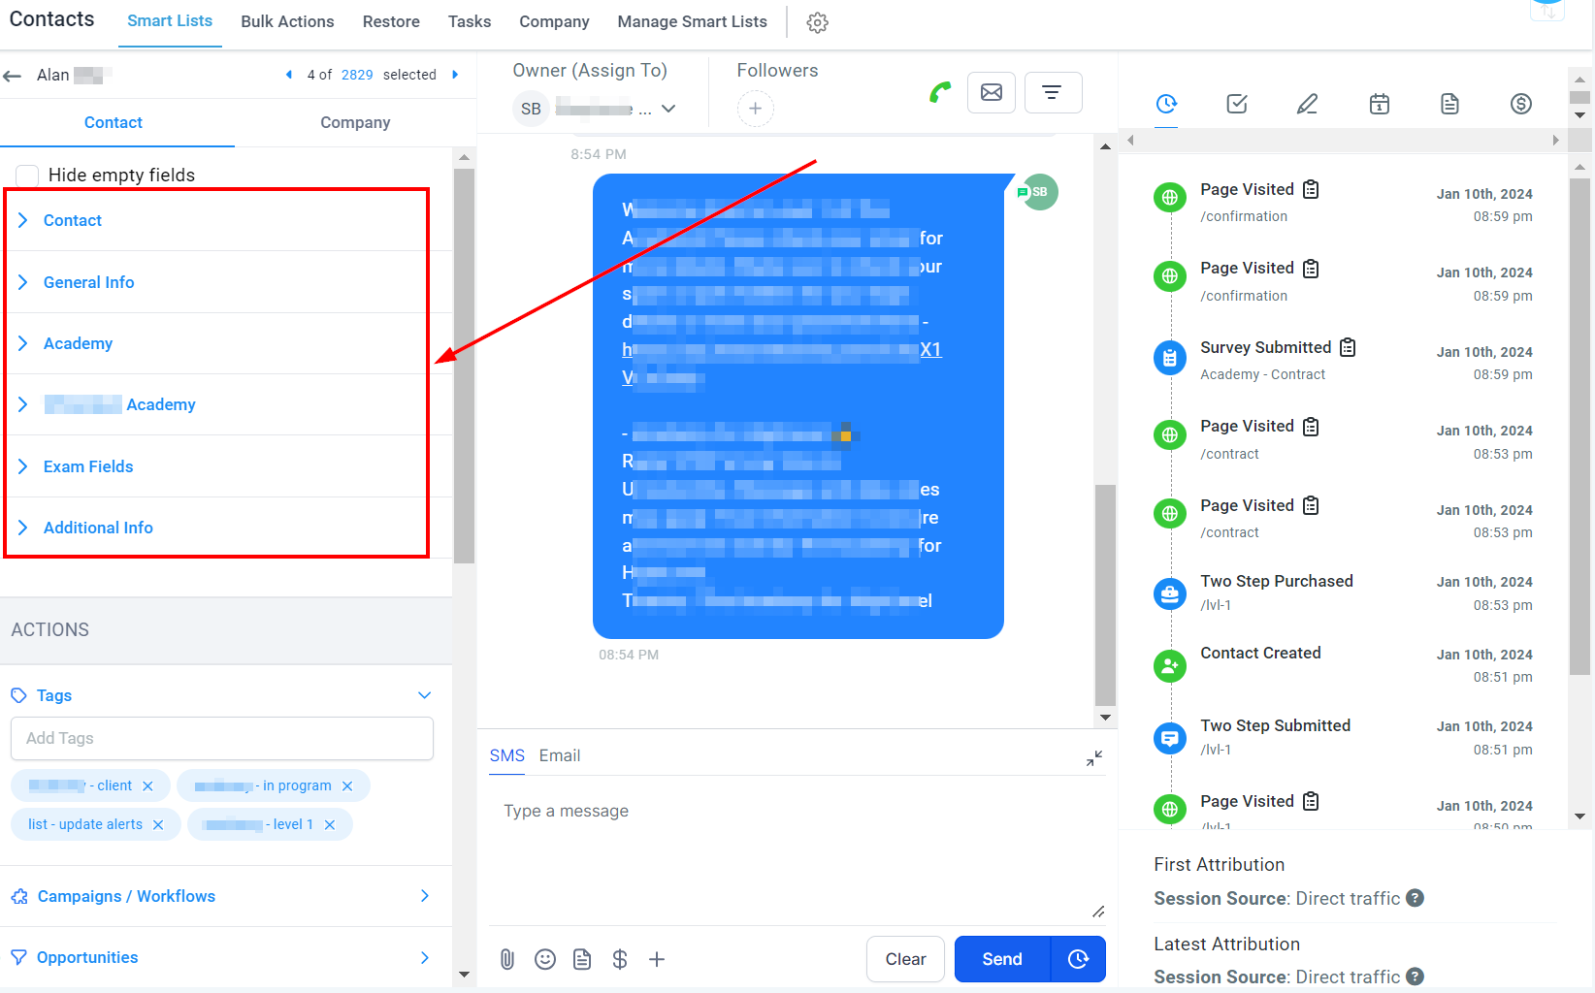This screenshot has height=993, width=1595.
Task: Remove the list - update alerts tag
Action: point(158,824)
